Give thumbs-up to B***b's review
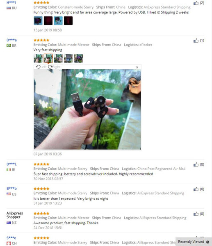Viewport: 212px width, 246px height. pos(196,189)
